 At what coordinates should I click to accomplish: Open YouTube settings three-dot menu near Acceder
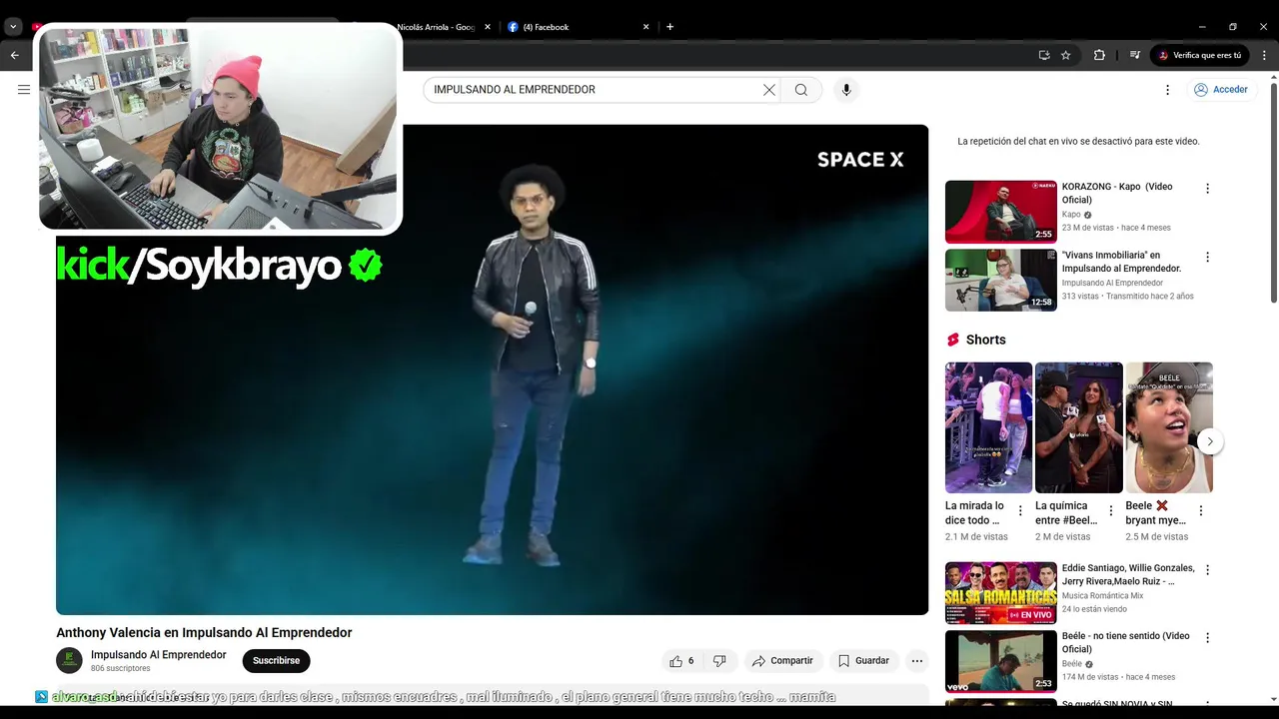pyautogui.click(x=1167, y=90)
